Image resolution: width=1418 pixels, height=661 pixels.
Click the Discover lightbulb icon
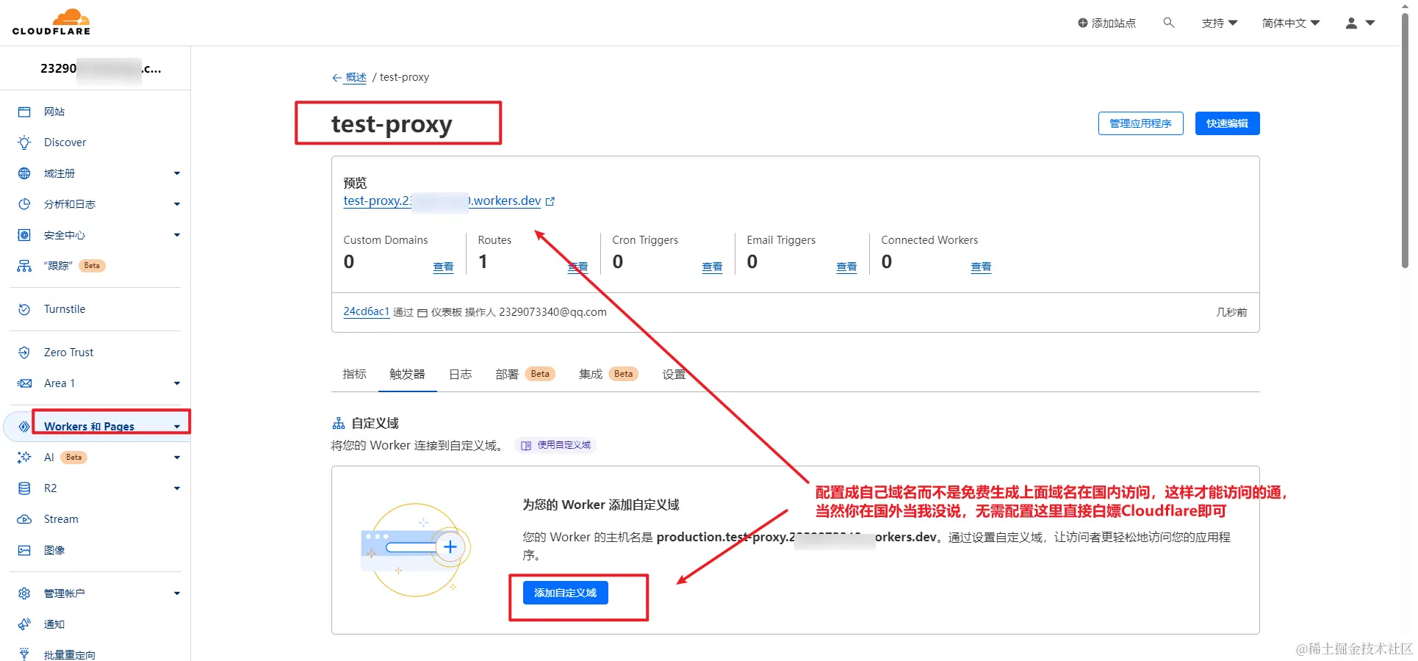coord(24,142)
